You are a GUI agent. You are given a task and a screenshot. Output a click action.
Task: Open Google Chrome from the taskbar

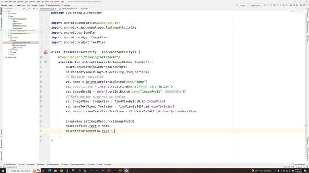coord(61,171)
